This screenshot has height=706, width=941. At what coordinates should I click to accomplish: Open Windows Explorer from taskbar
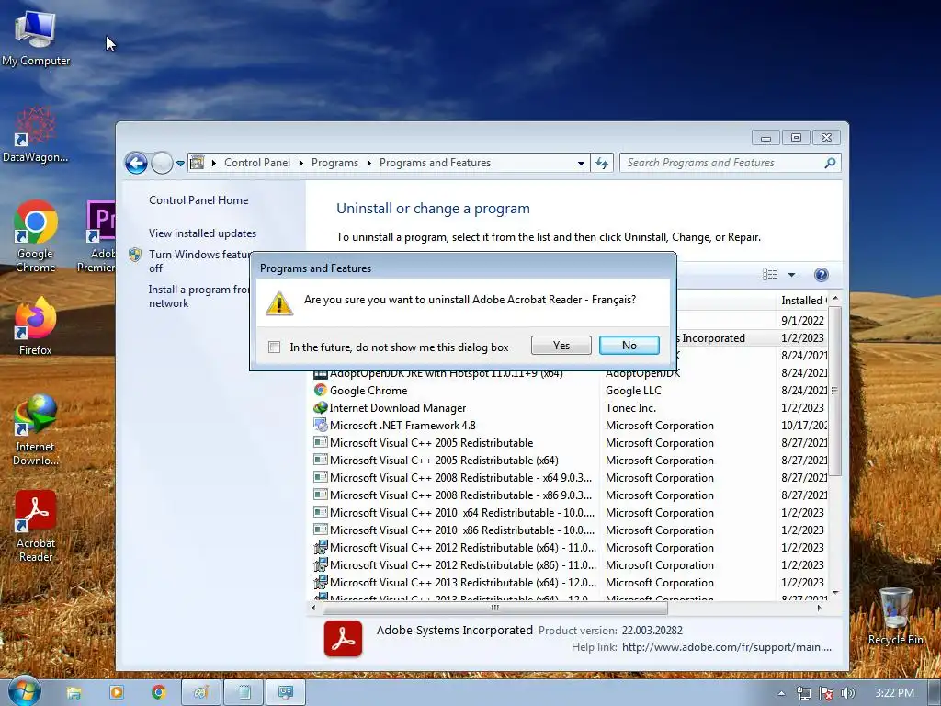point(74,693)
